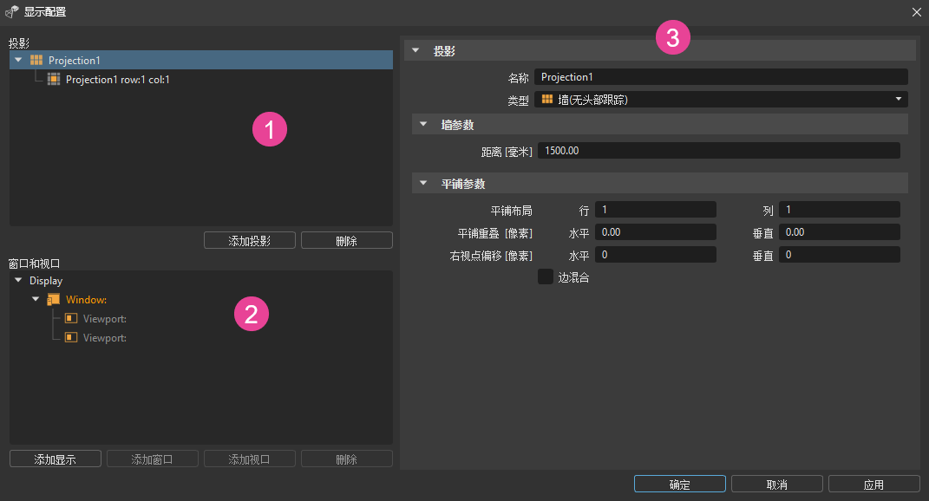Click the 确定 button

point(679,484)
